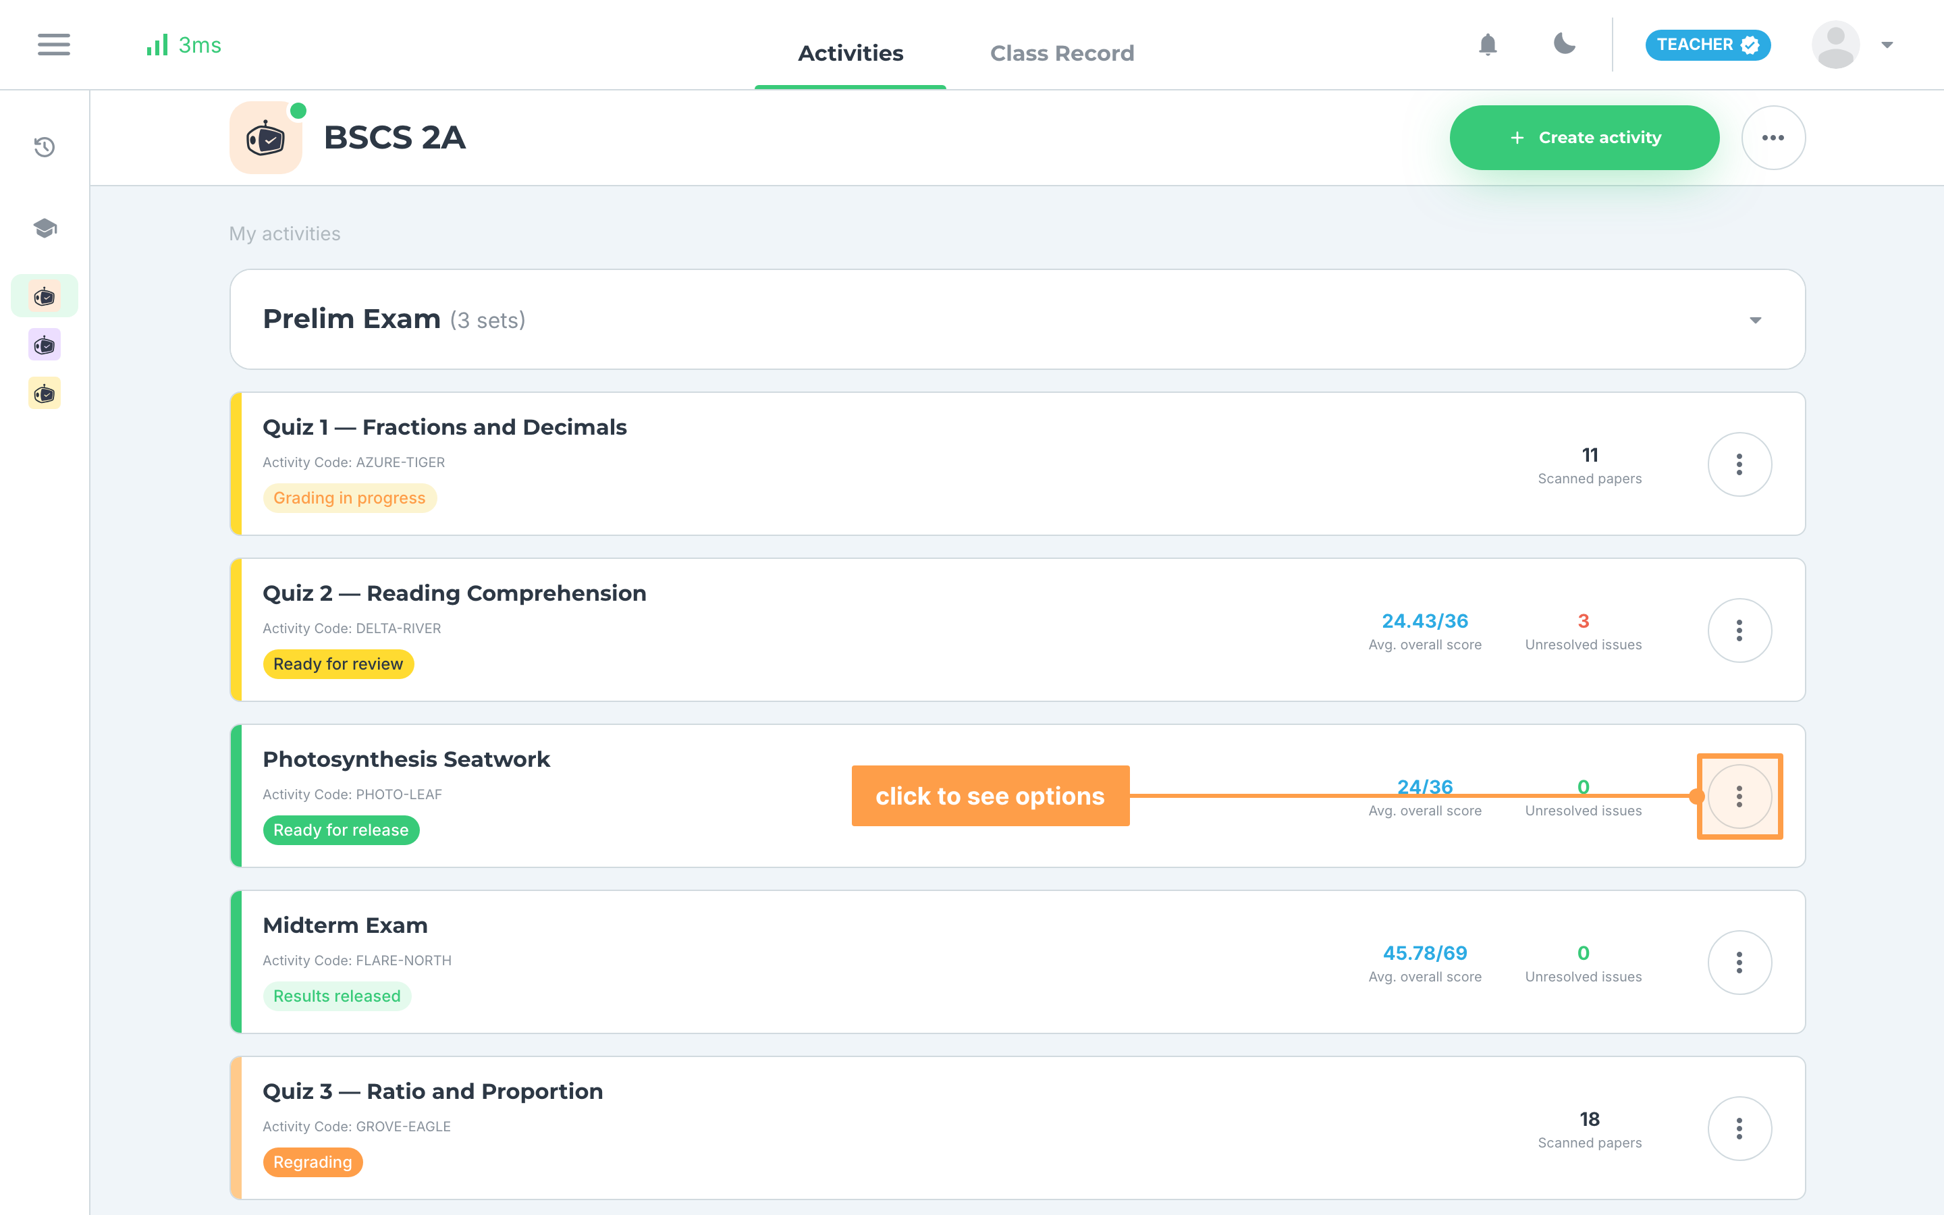This screenshot has width=1944, height=1215.
Task: Open options for Photosynthesis Seatwork
Action: [1739, 796]
